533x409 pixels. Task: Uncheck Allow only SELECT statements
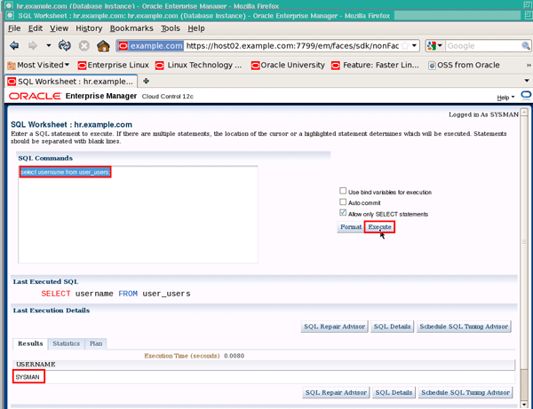tap(343, 213)
